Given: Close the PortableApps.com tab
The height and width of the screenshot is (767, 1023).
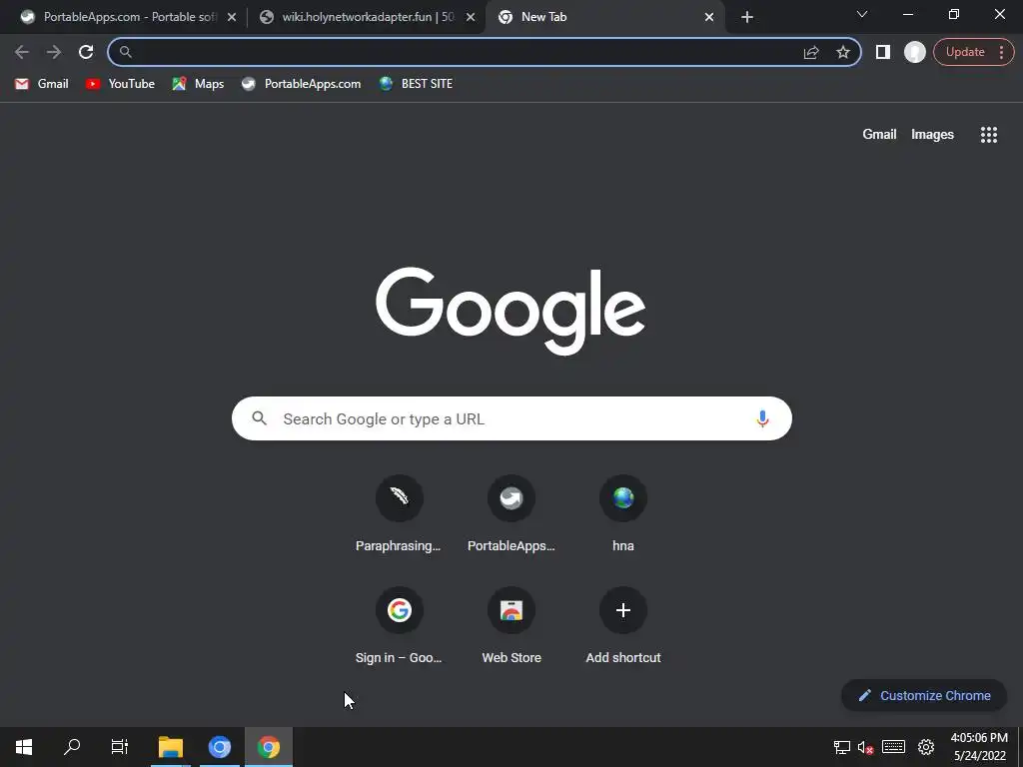Looking at the screenshot, I should point(232,17).
